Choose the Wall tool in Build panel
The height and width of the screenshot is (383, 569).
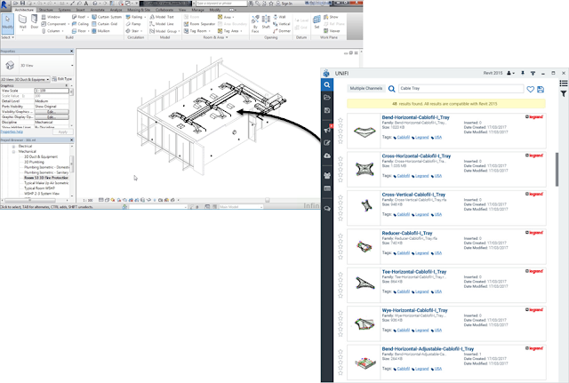[22, 22]
